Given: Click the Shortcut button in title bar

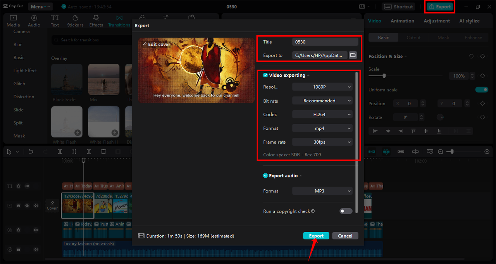Looking at the screenshot, I should 399,7.
